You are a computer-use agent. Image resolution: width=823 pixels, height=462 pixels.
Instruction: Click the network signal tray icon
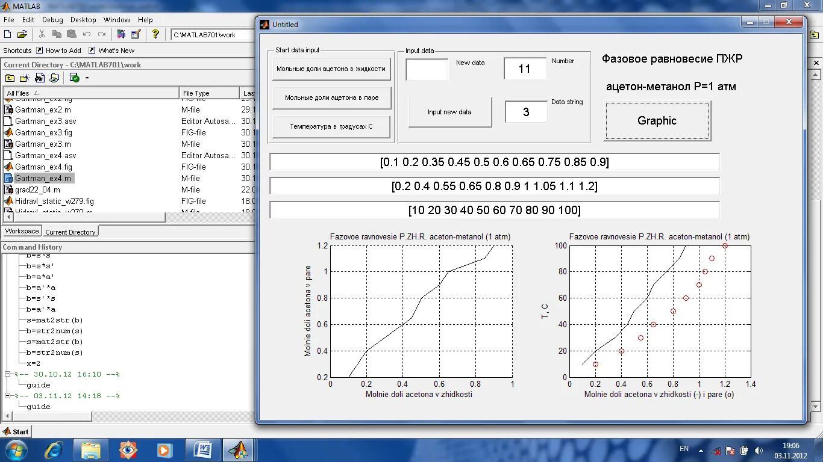click(x=716, y=450)
